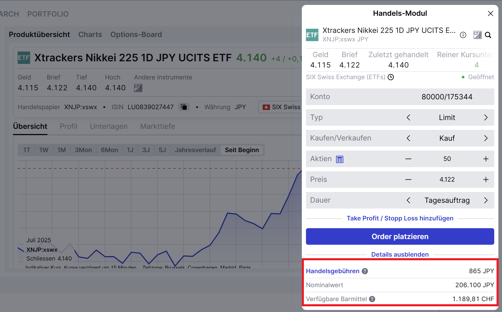Open instrument search magnifier in Handels-Modul

click(x=488, y=35)
